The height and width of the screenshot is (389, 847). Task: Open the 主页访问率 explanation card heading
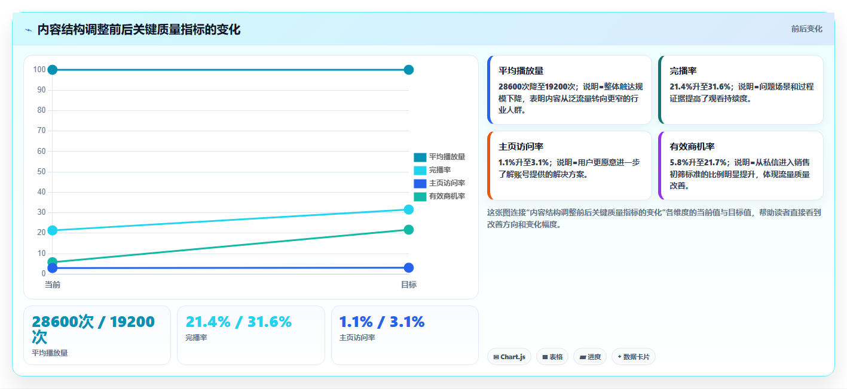[521, 147]
